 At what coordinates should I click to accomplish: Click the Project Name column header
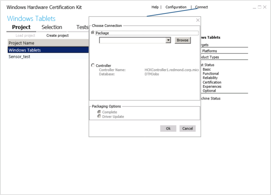point(21,43)
